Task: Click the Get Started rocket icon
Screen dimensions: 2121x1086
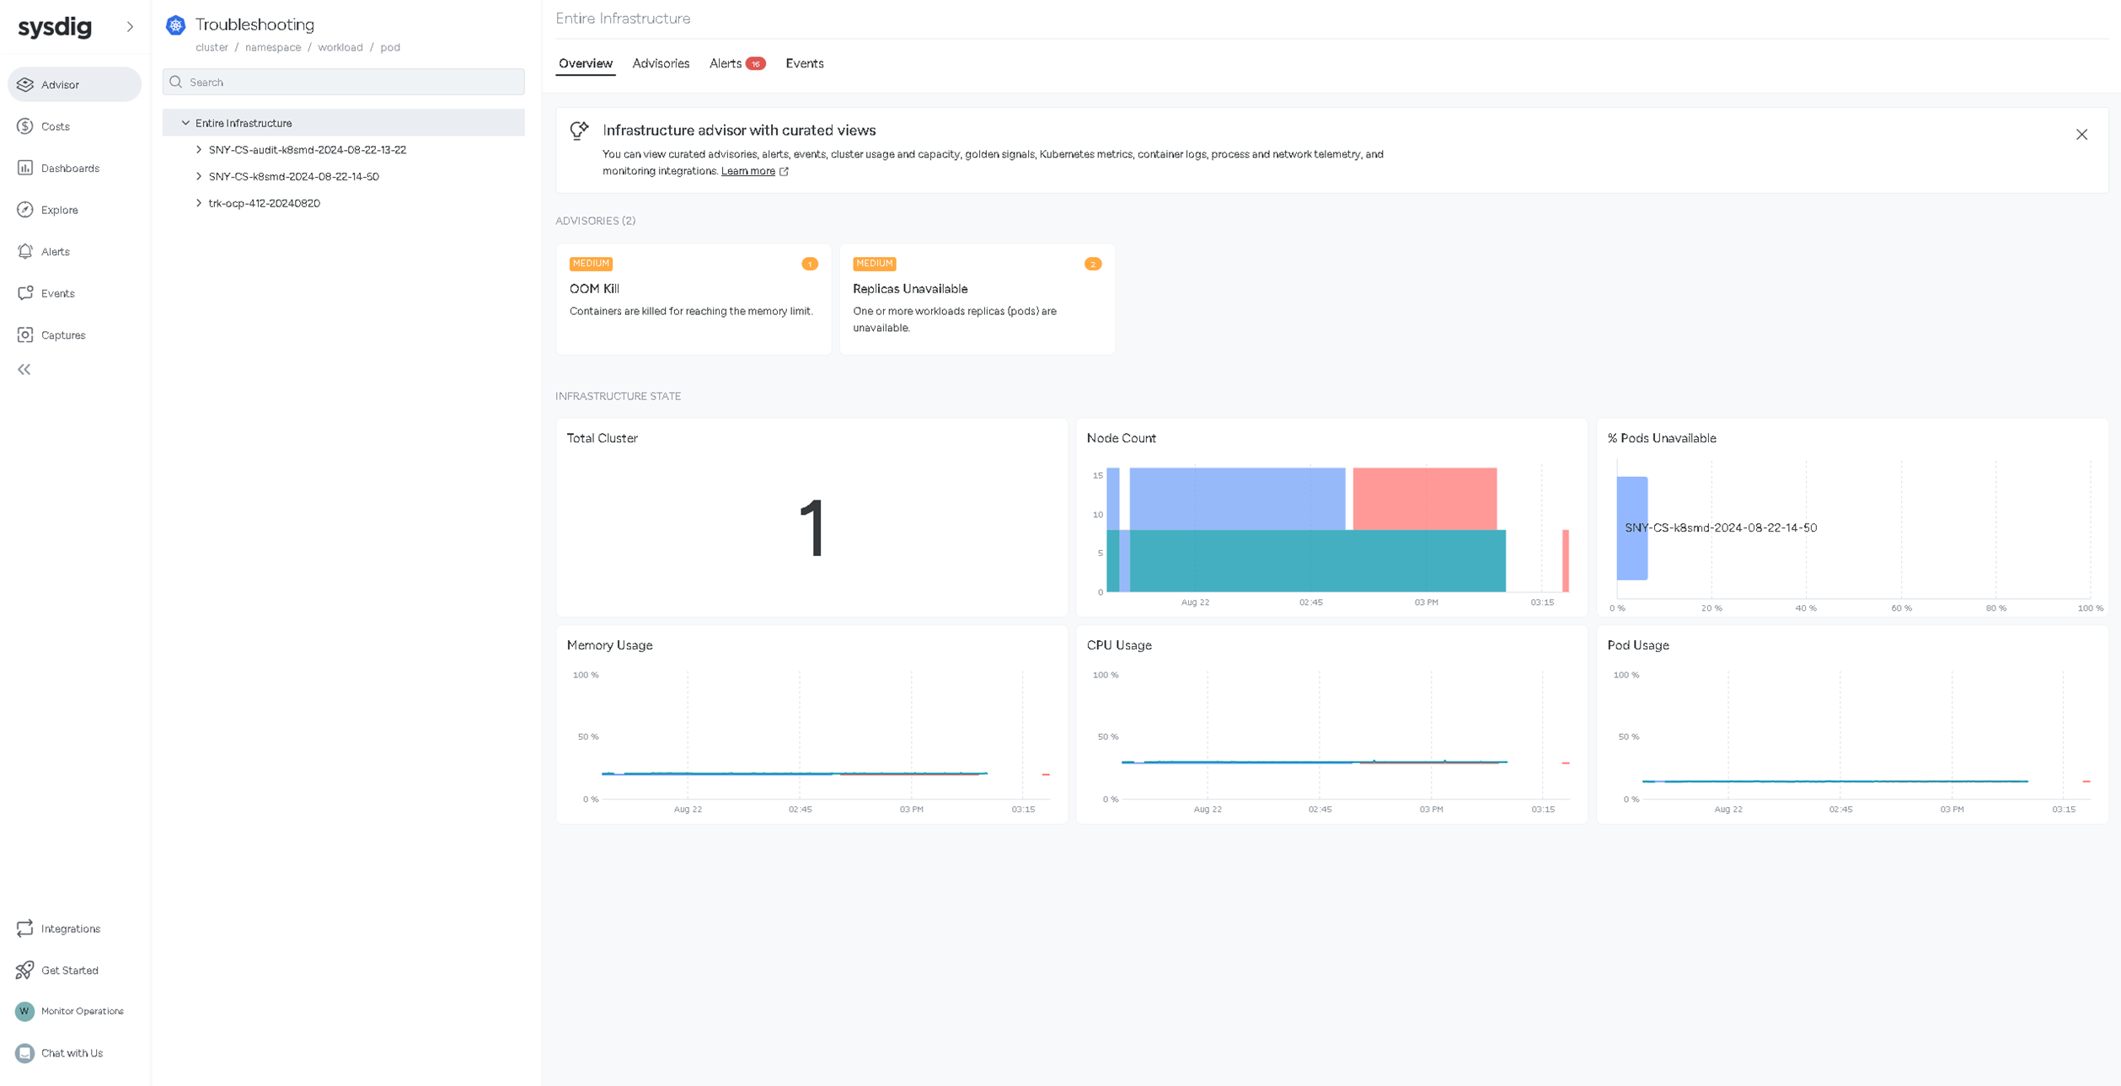Action: pyautogui.click(x=25, y=970)
